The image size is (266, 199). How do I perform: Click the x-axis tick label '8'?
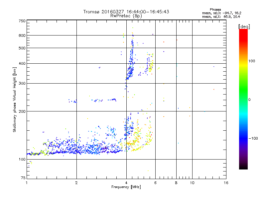pos(176,183)
